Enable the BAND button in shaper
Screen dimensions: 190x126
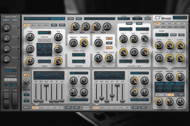coord(173,35)
